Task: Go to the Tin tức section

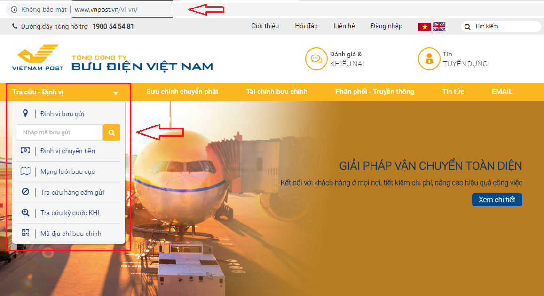Action: pos(453,92)
